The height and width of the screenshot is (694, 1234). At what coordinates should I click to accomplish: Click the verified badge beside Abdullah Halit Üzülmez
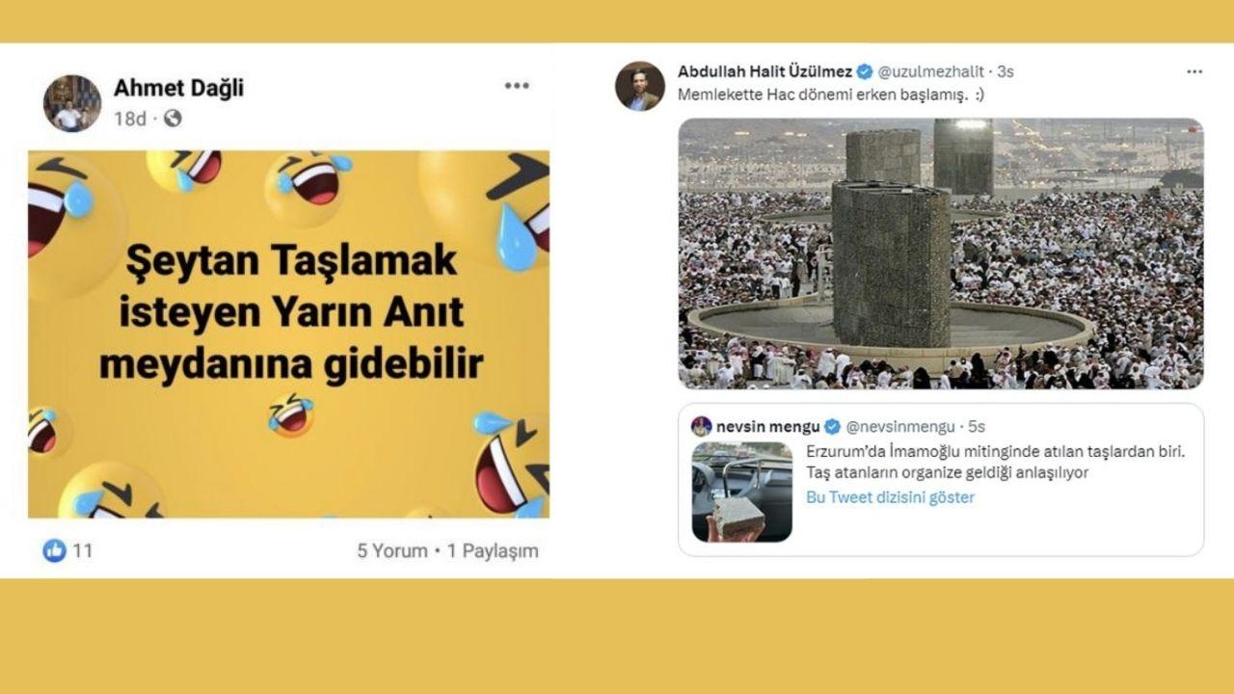click(x=865, y=71)
